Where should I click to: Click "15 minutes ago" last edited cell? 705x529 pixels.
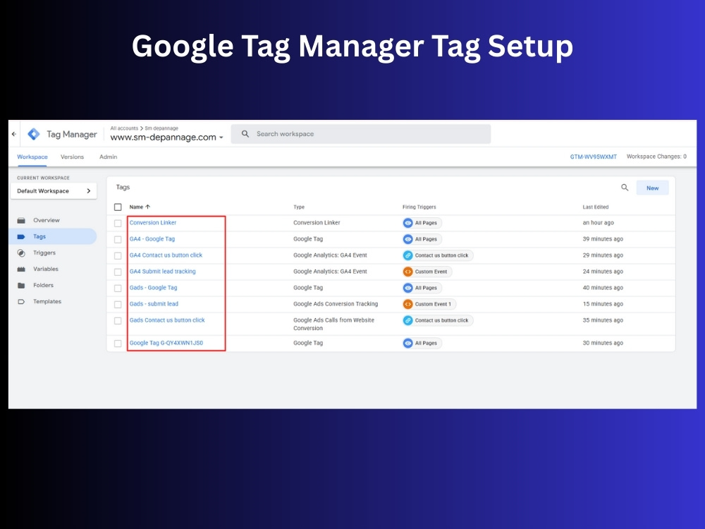point(603,303)
